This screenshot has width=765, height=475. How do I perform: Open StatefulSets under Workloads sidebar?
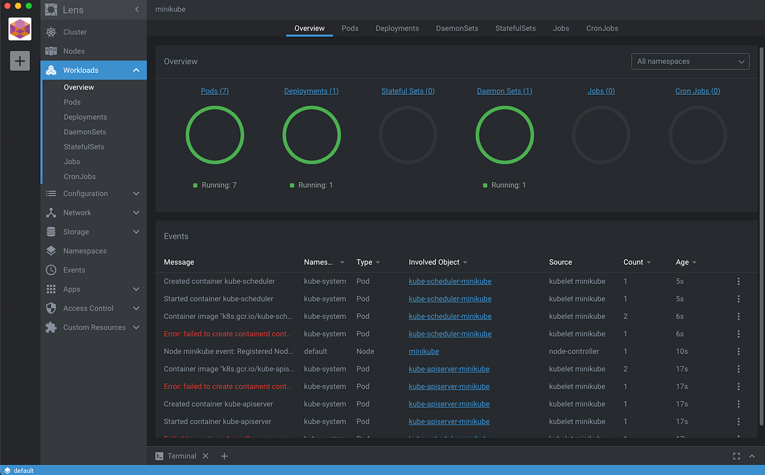[x=84, y=146]
